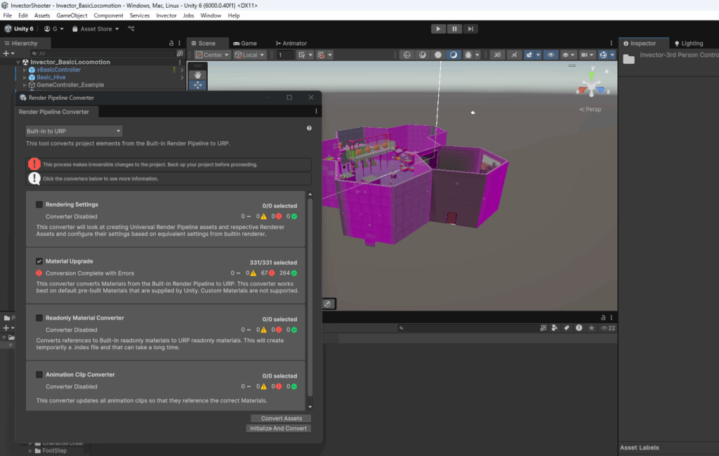Toggle the 2D view button in Scene toolbar
The width and height of the screenshot is (719, 456).
(497, 55)
